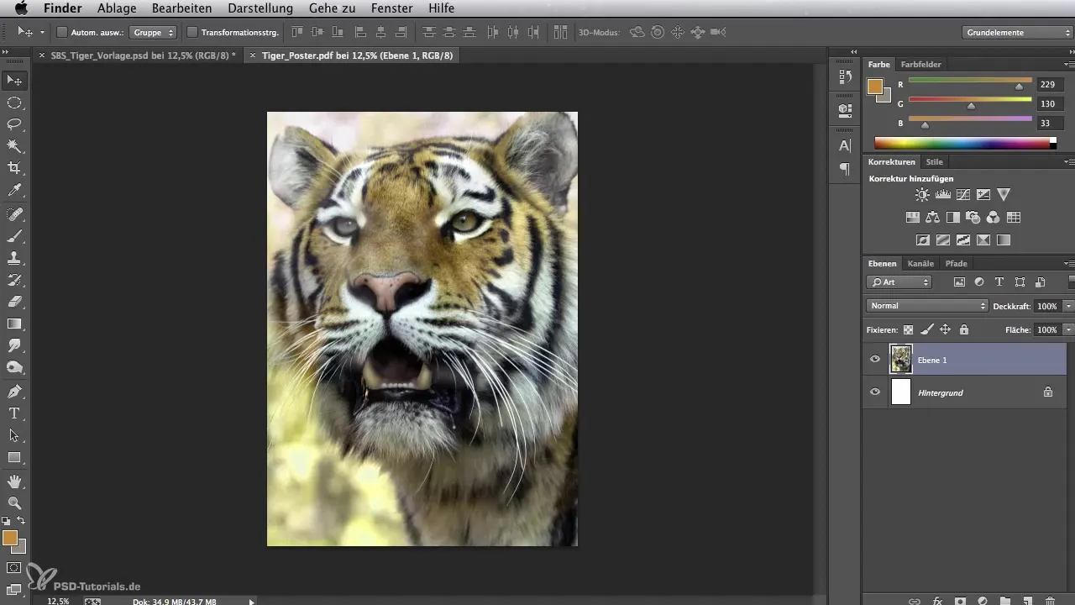Toggle lock image pixels
This screenshot has height=605, width=1075.
pos(926,330)
